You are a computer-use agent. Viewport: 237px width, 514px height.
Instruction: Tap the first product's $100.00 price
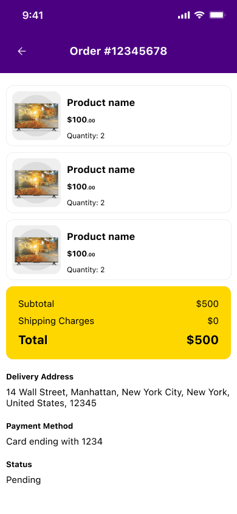(x=81, y=120)
